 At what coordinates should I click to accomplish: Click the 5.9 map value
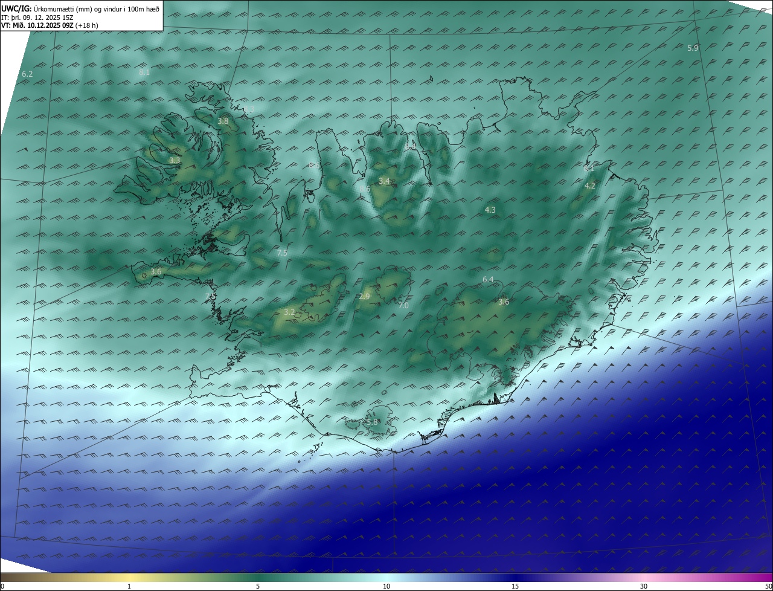tap(693, 48)
